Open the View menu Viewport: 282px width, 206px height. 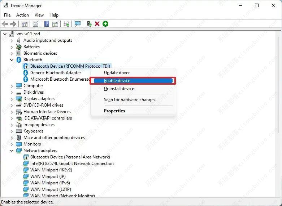pos(39,15)
